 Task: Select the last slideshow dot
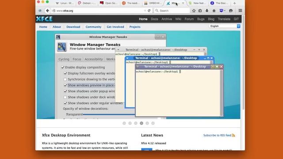coord(153,123)
